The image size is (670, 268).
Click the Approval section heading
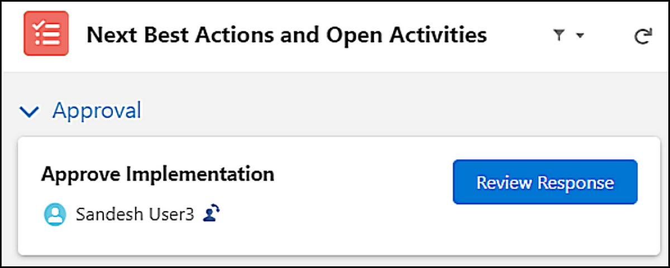tap(97, 111)
